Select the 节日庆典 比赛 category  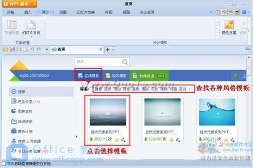coord(30,151)
